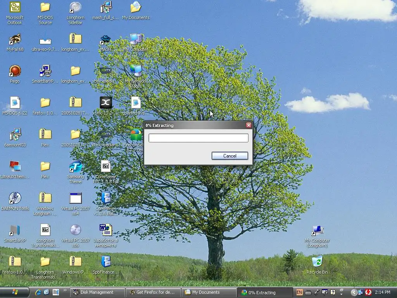Screen dimensions: 397x298
Task: Open the EN language indicator
Action: click(x=299, y=292)
